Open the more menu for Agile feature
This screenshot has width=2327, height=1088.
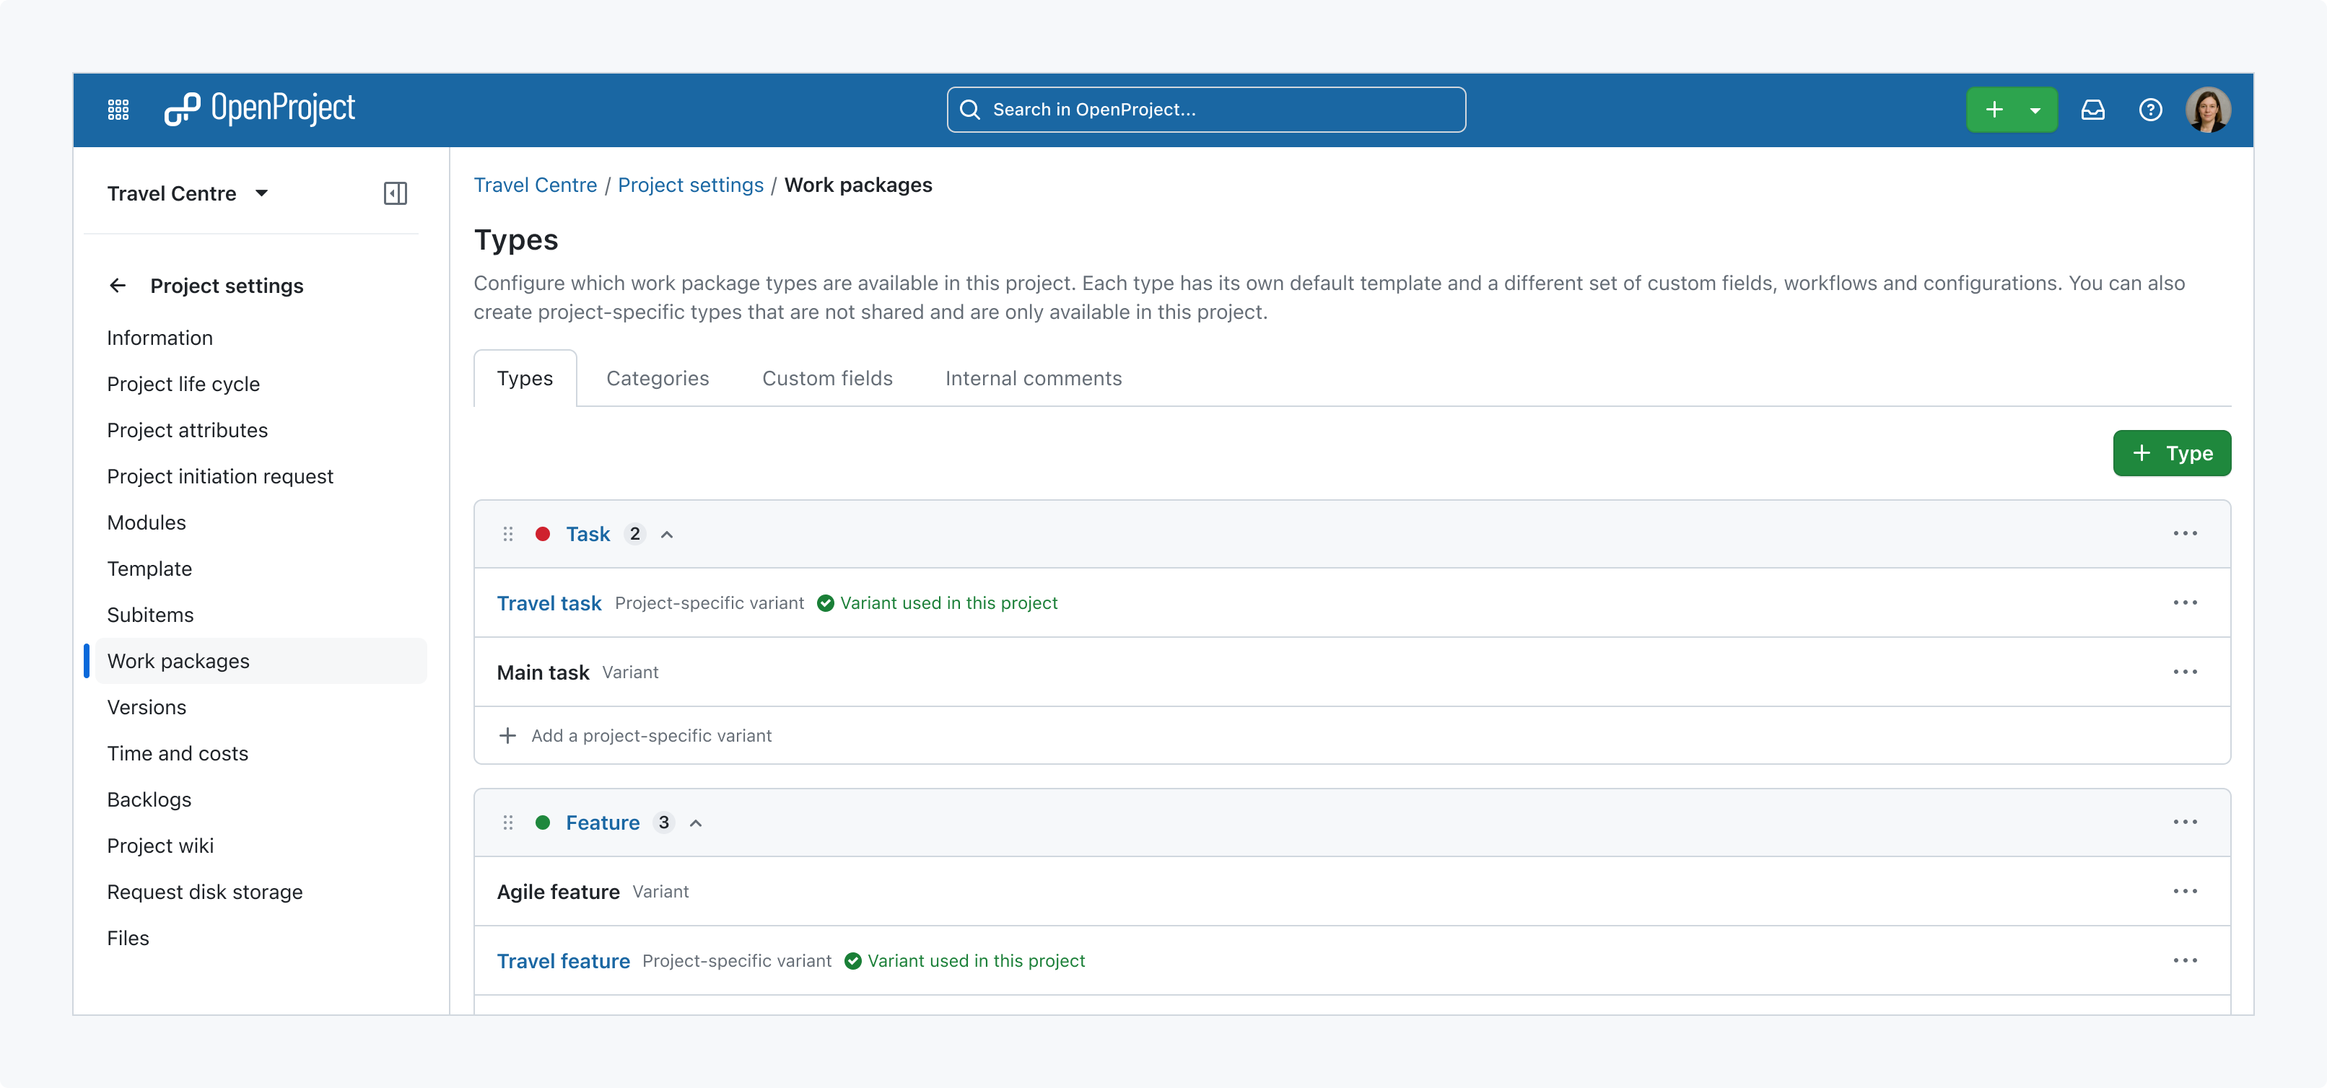(2186, 891)
